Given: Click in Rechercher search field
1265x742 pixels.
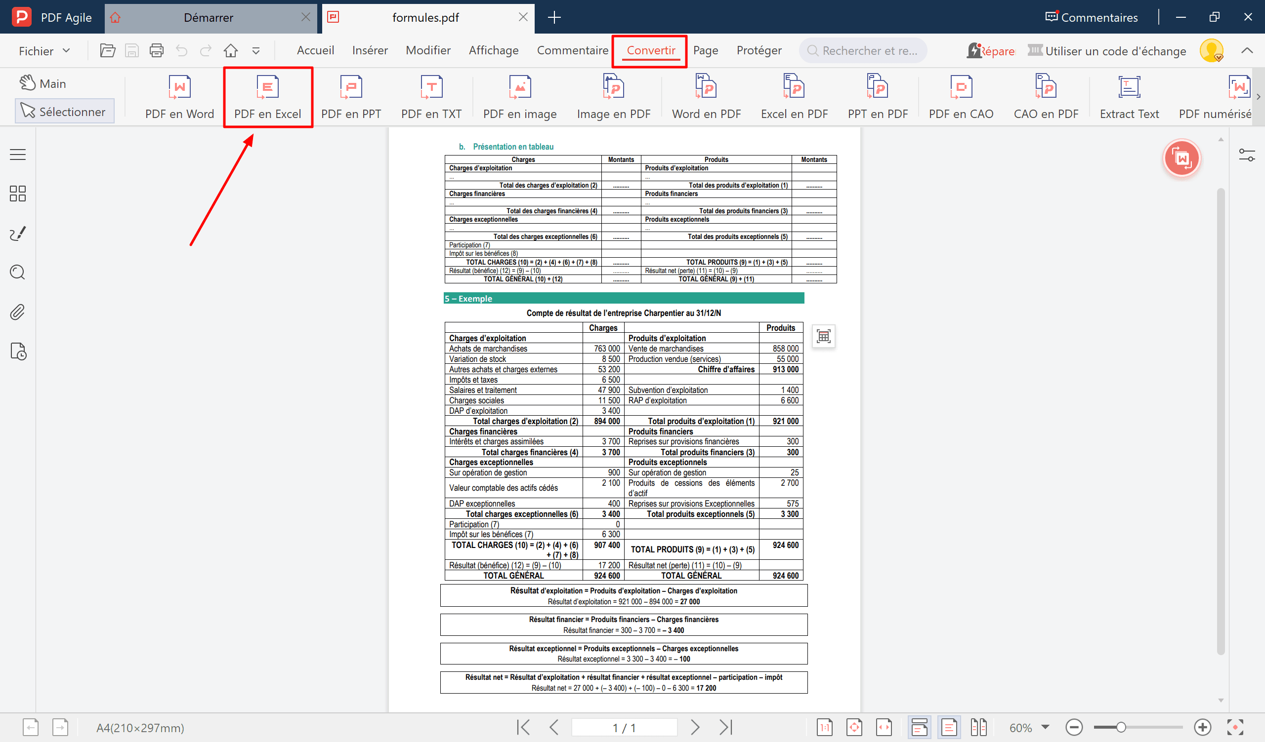Looking at the screenshot, I should (x=863, y=51).
